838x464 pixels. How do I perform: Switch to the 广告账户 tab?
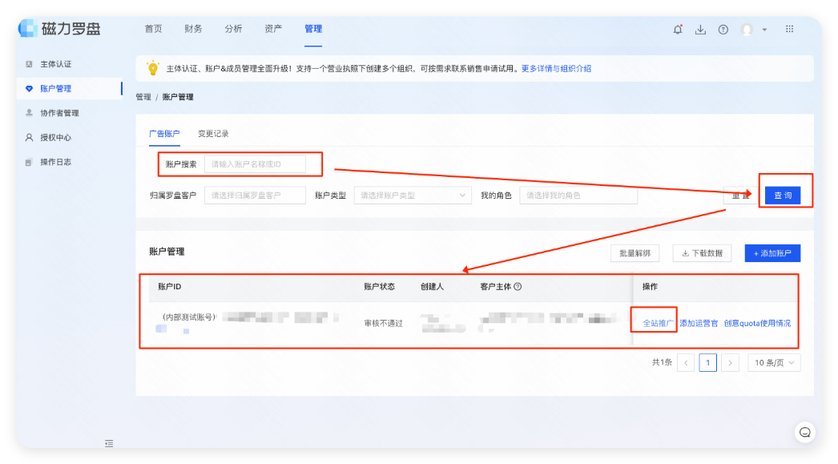click(x=164, y=134)
